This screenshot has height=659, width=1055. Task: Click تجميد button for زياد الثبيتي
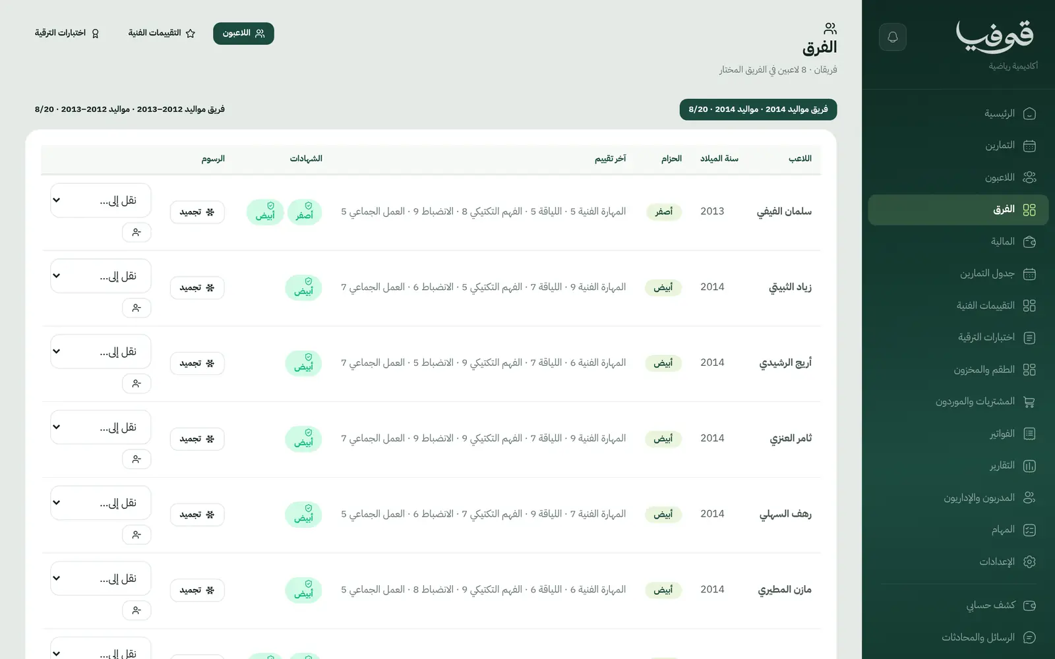click(197, 288)
